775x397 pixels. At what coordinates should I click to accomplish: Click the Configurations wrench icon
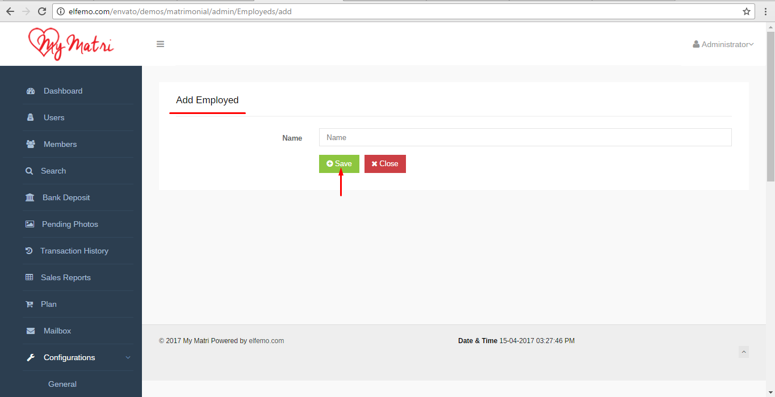[x=31, y=357]
